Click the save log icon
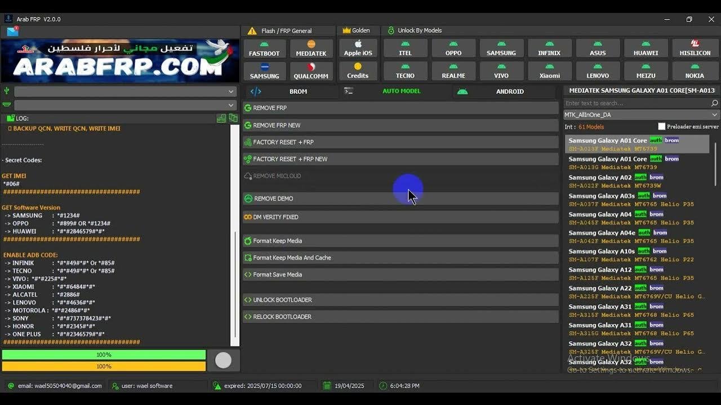Screen dimensions: 721x405 pos(221,118)
